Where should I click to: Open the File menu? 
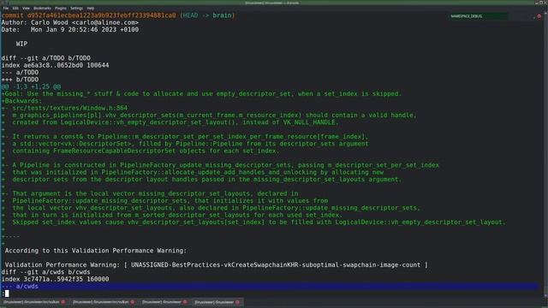coord(6,8)
